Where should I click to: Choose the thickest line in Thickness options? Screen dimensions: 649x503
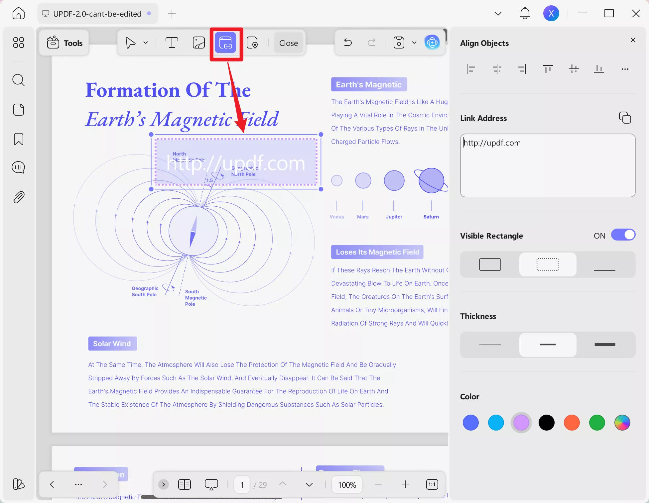(x=605, y=345)
